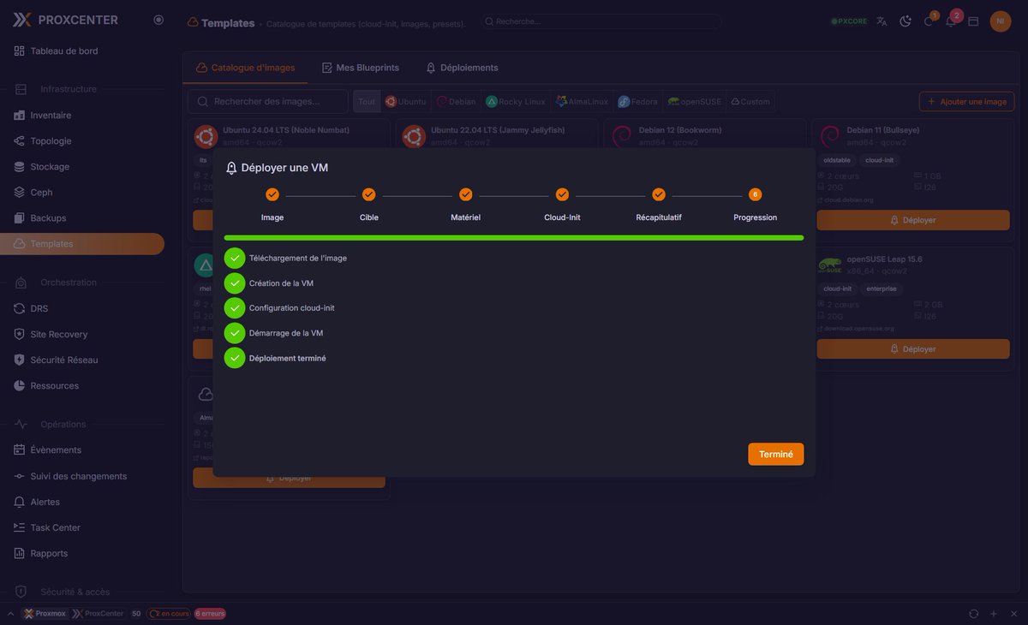Click the window layout icon in the header

pos(973,21)
